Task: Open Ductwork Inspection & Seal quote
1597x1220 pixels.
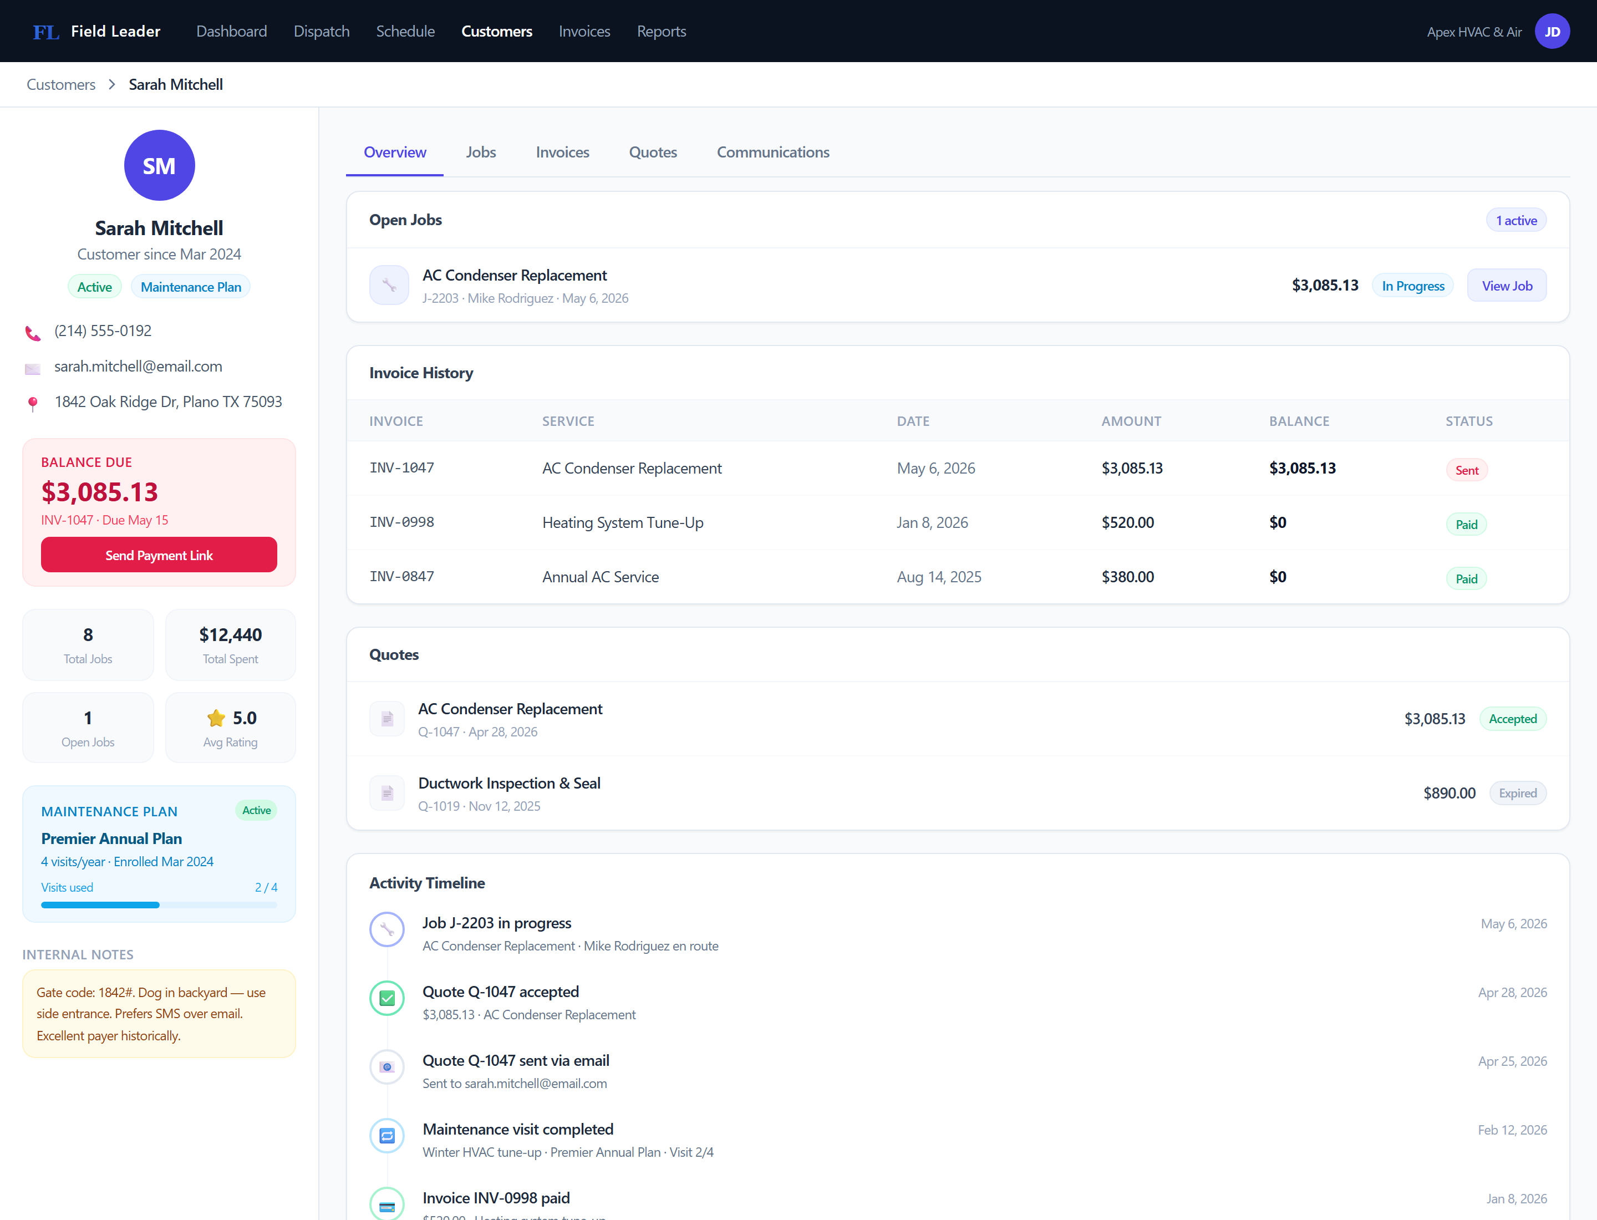Action: pyautogui.click(x=509, y=784)
